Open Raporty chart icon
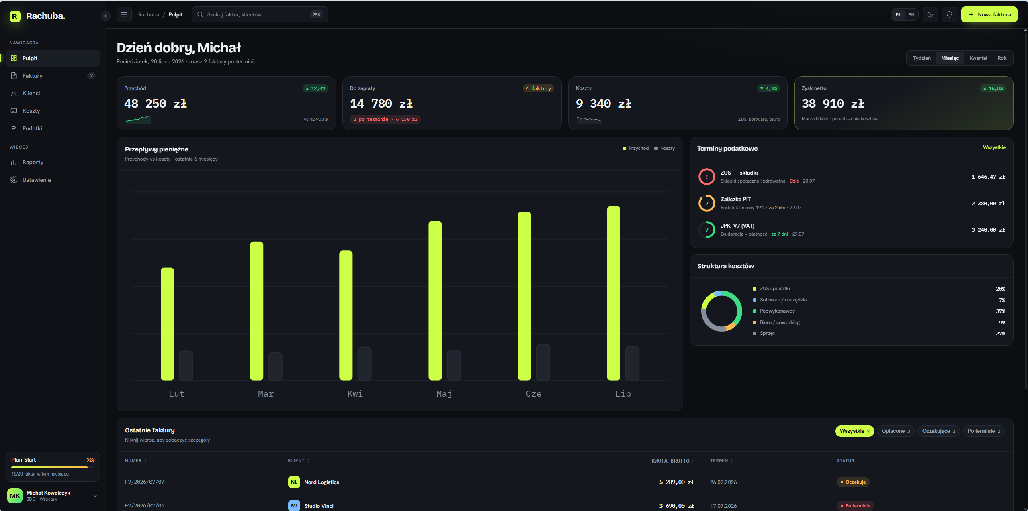1028x511 pixels. point(14,162)
